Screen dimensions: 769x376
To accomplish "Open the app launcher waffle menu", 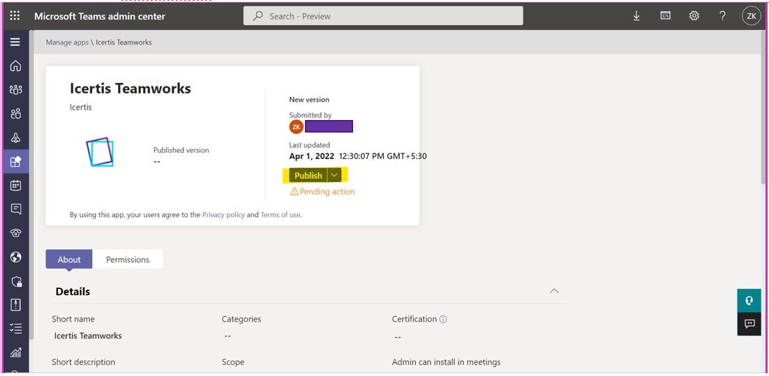I will 15,16.
